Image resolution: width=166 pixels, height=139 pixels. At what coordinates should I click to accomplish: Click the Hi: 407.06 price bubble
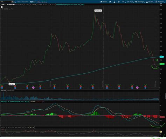point(98,10)
